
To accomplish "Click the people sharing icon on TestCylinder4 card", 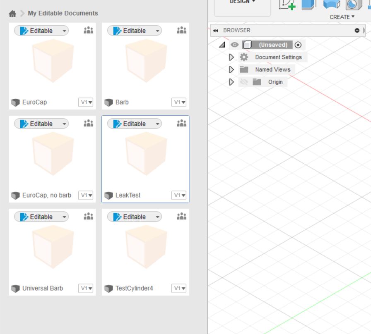I will [x=182, y=216].
